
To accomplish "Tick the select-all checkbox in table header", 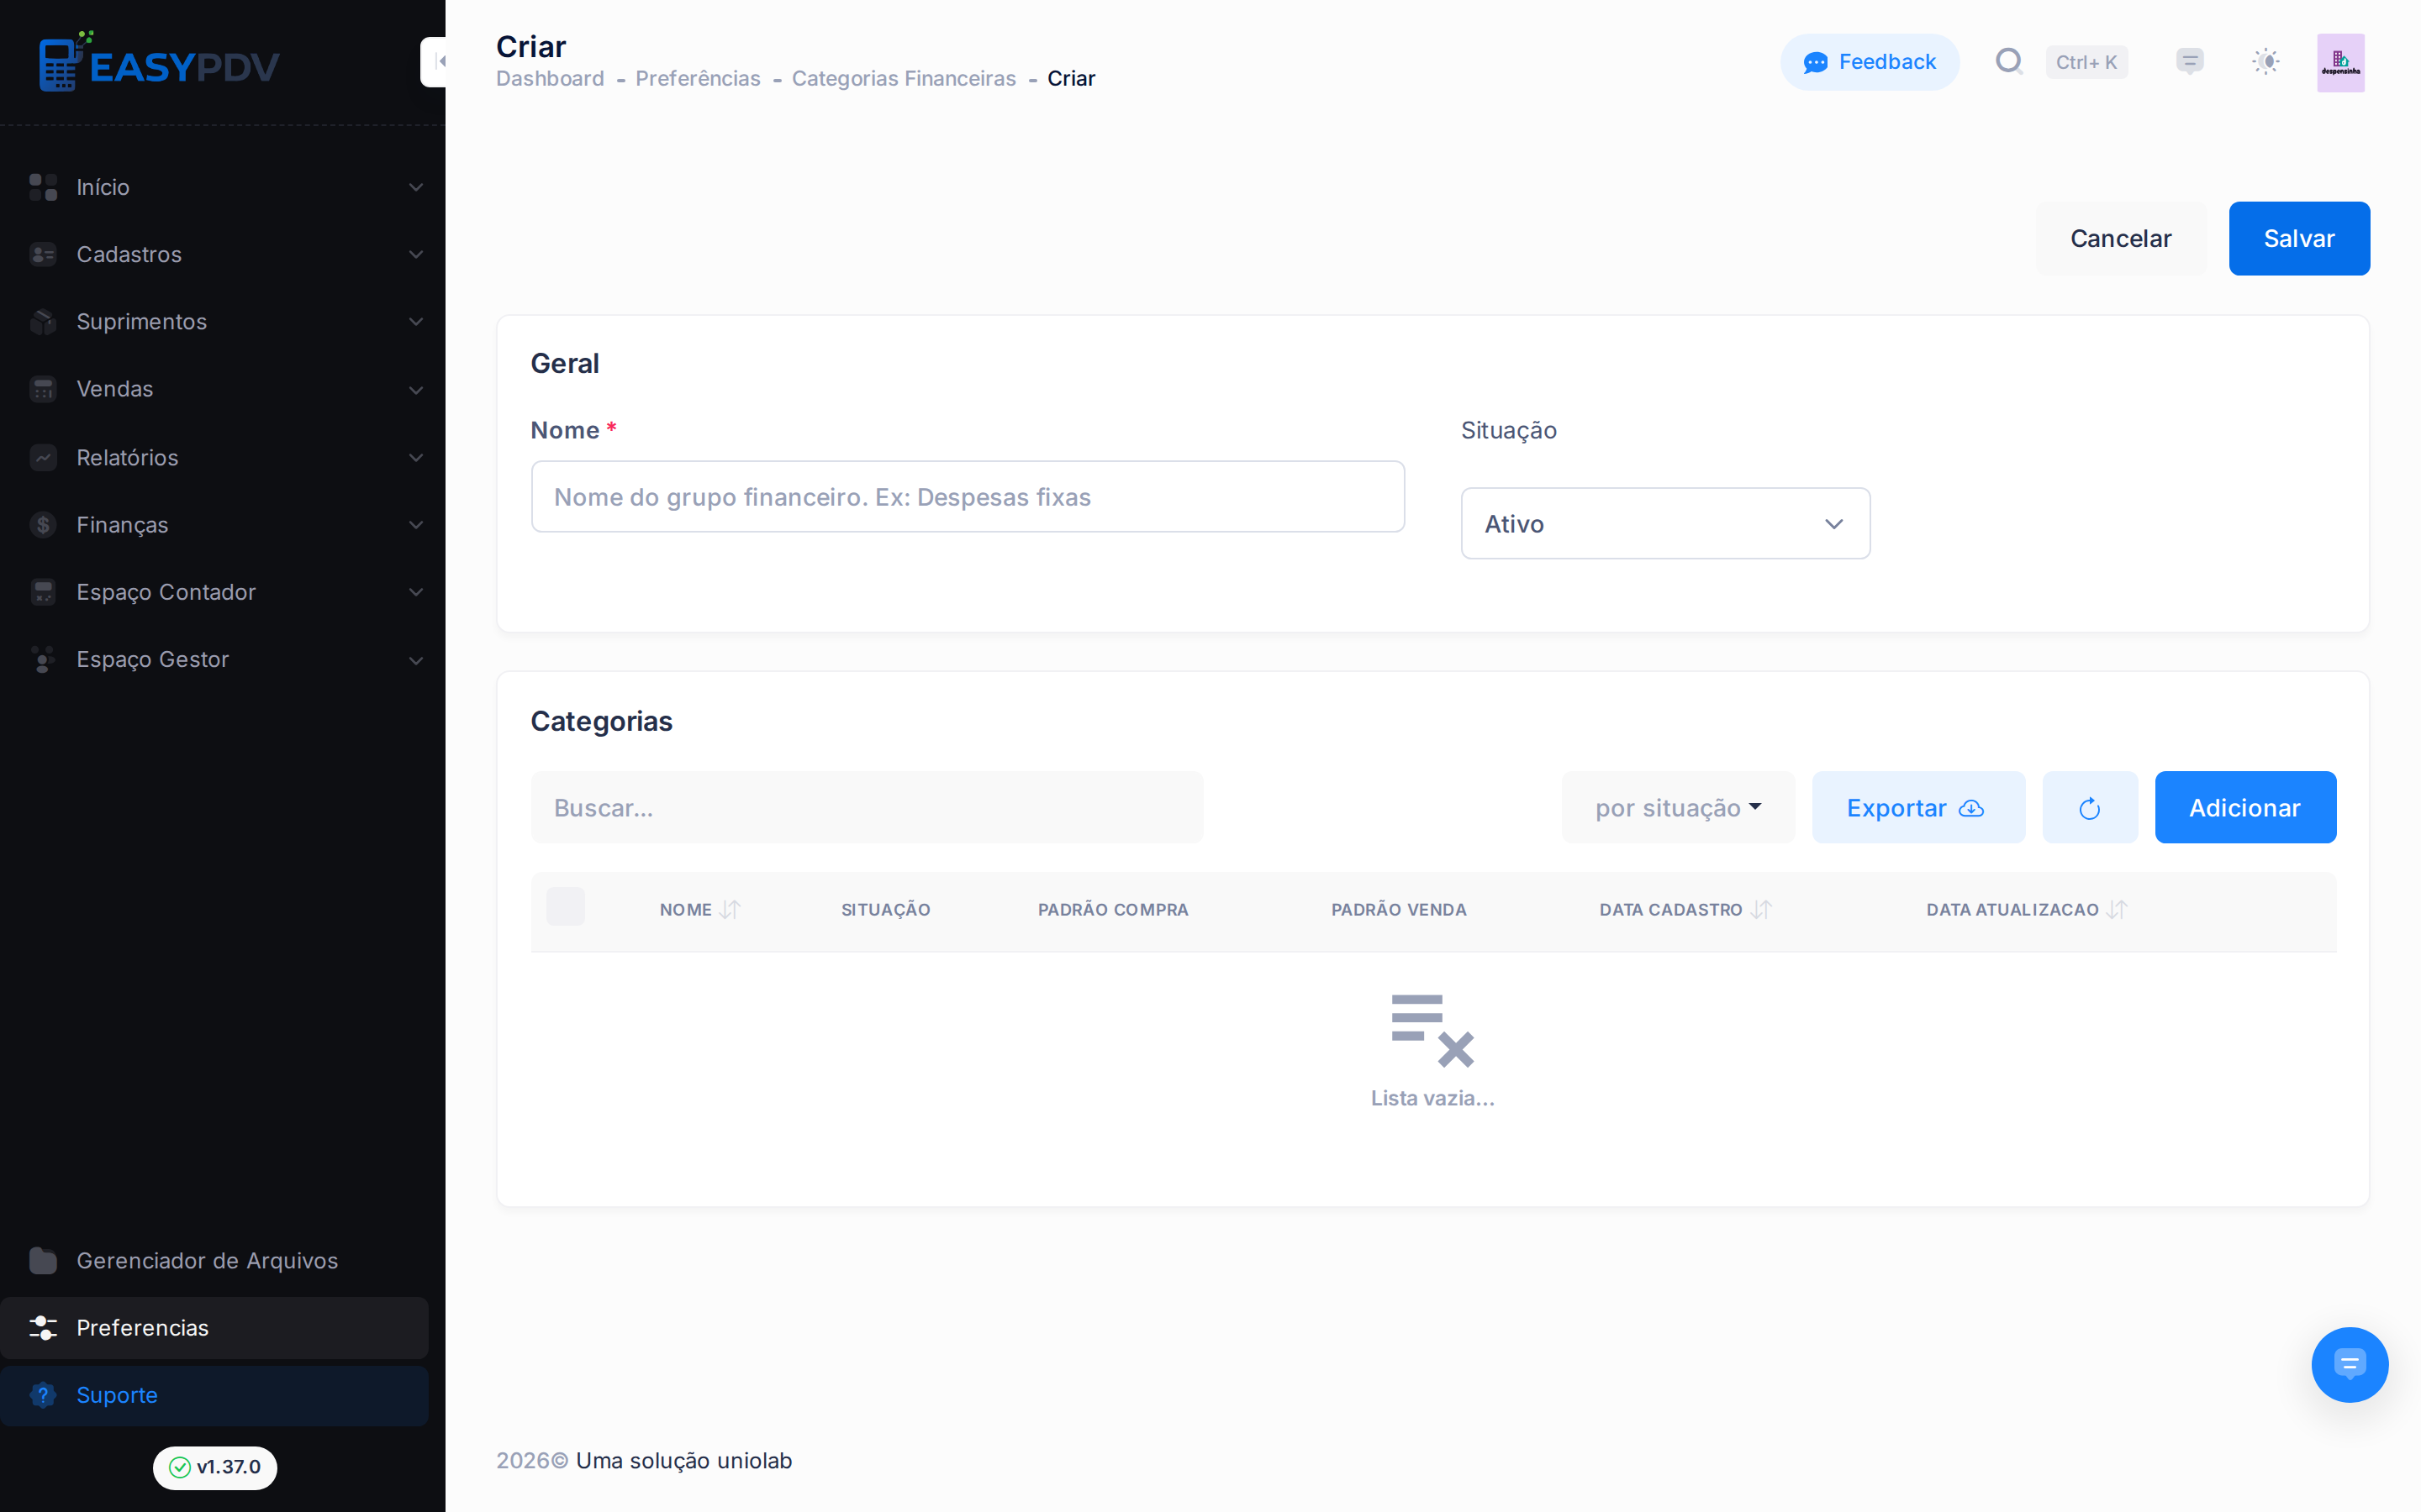I will (565, 906).
